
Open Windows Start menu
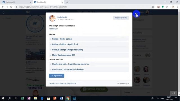click(x=3, y=98)
